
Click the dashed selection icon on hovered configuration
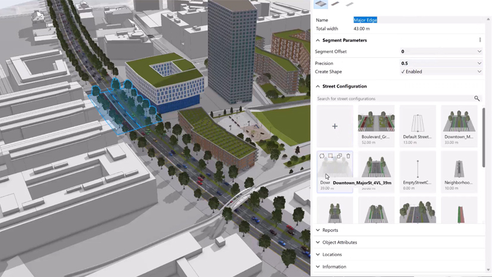[331, 156]
